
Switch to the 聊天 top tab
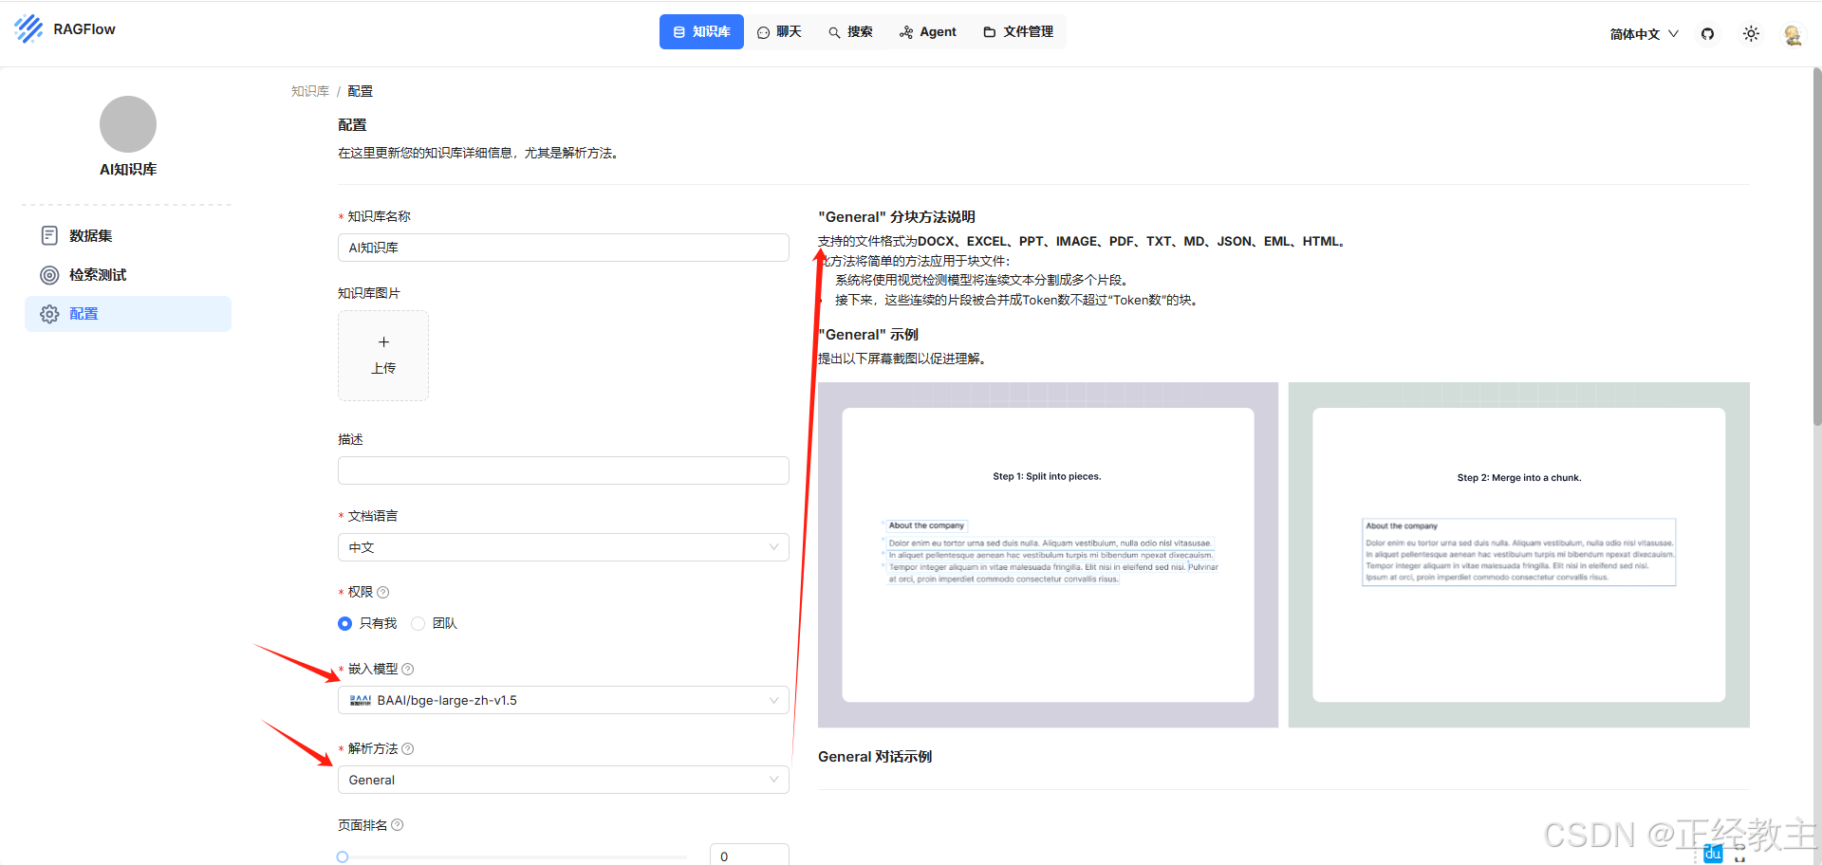pyautogui.click(x=779, y=32)
